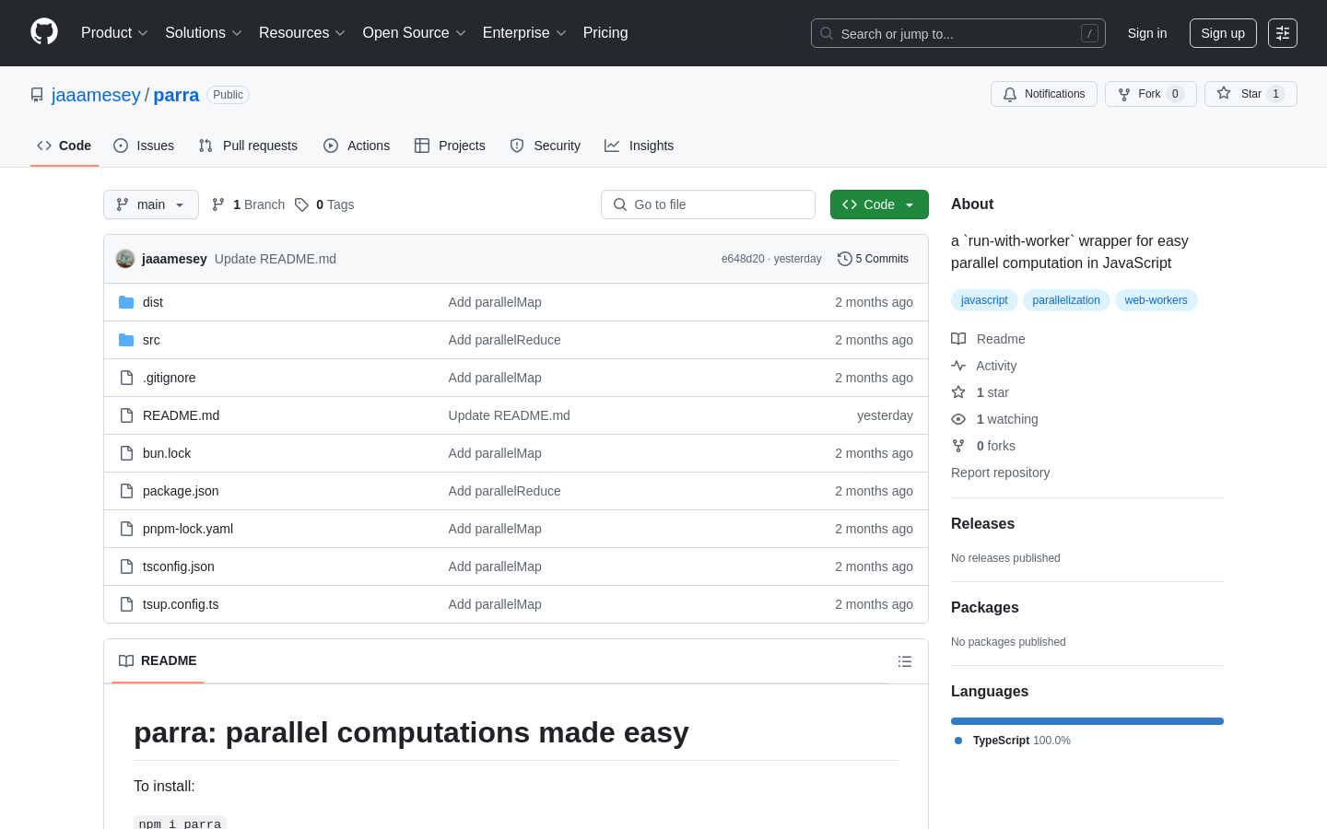
Task: Open the tsup.config.ts file name
Action: coord(181,604)
